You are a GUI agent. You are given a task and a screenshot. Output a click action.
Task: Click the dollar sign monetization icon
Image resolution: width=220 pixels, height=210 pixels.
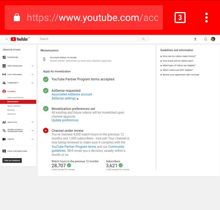pos(44,59)
